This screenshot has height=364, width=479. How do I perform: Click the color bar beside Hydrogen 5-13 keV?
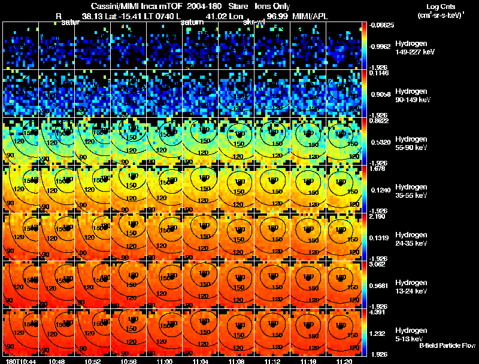click(x=364, y=332)
